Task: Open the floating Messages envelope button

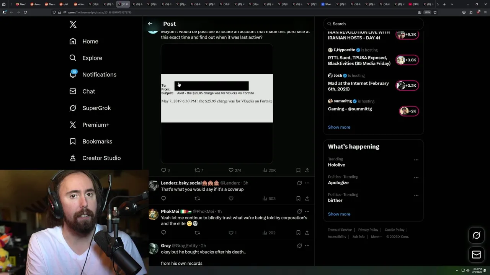Action: tap(476, 255)
